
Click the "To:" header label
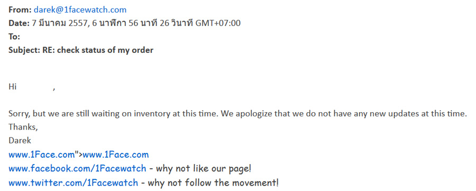pos(14,37)
